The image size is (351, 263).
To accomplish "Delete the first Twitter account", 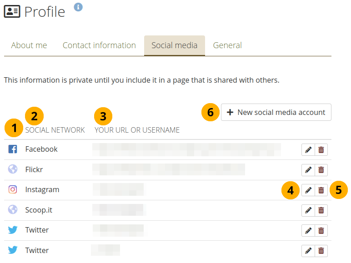I will pos(321,230).
